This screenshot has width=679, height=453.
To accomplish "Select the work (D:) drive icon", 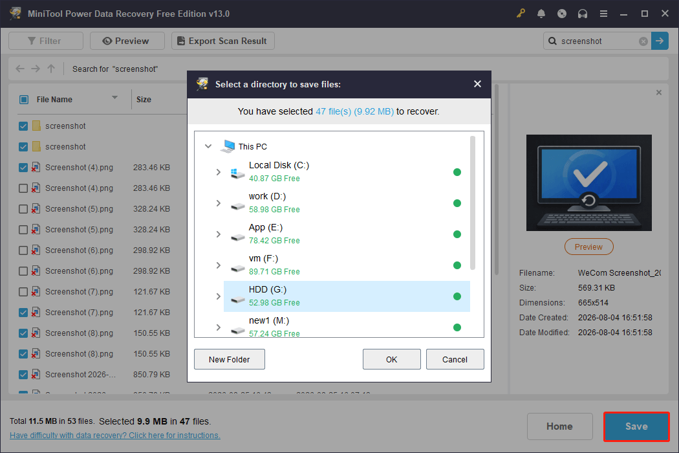I will (237, 206).
